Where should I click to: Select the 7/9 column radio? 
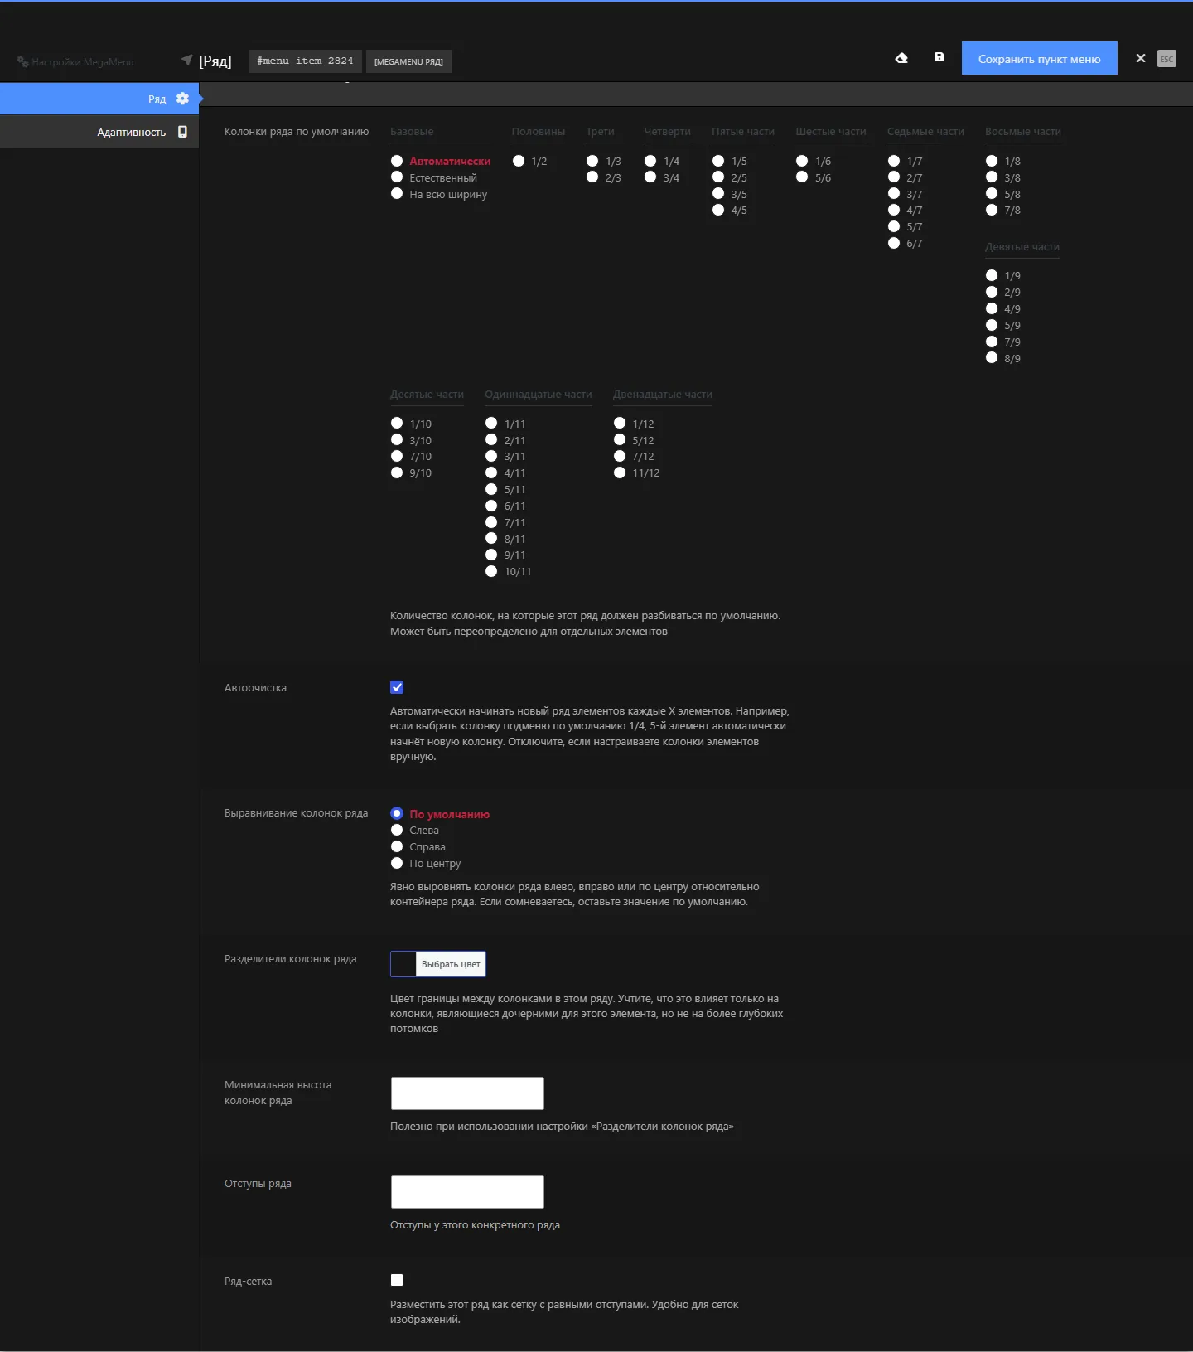tap(992, 342)
